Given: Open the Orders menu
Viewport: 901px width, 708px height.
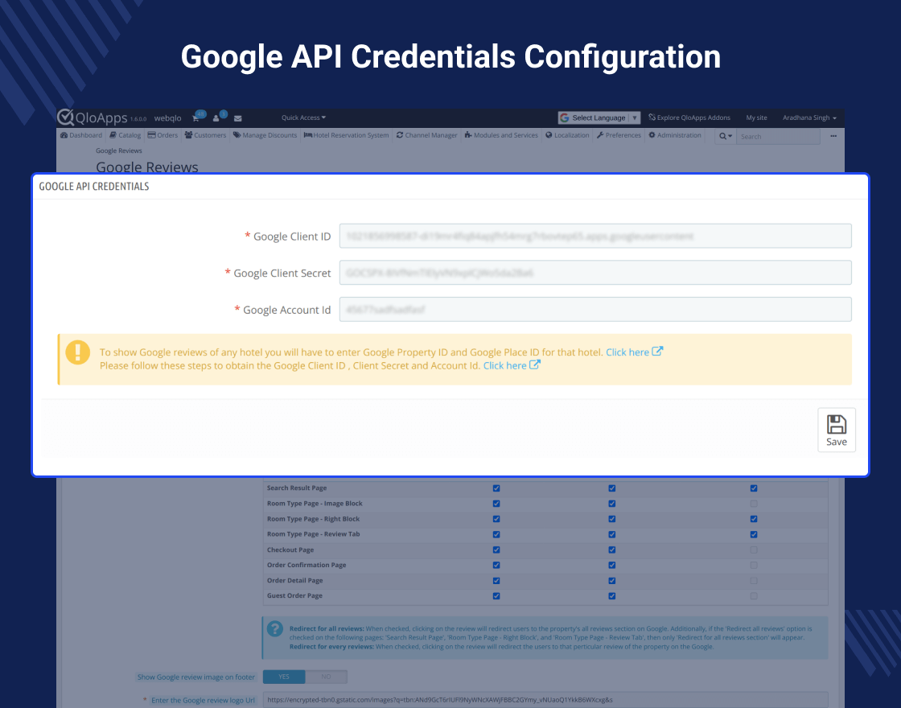Looking at the screenshot, I should [x=163, y=135].
